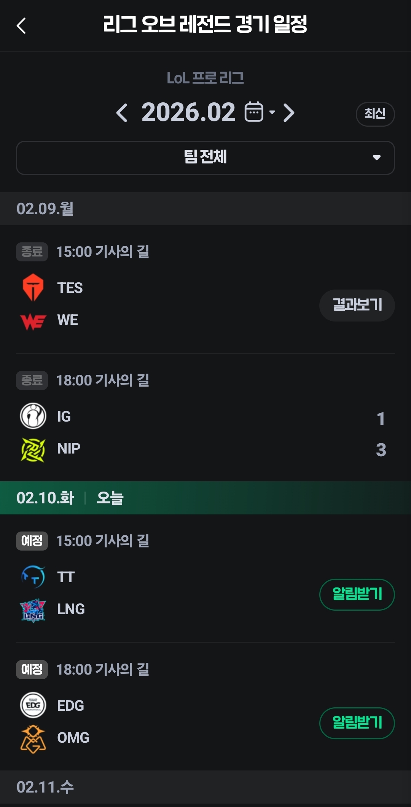Tap the back arrow icon

point(21,26)
